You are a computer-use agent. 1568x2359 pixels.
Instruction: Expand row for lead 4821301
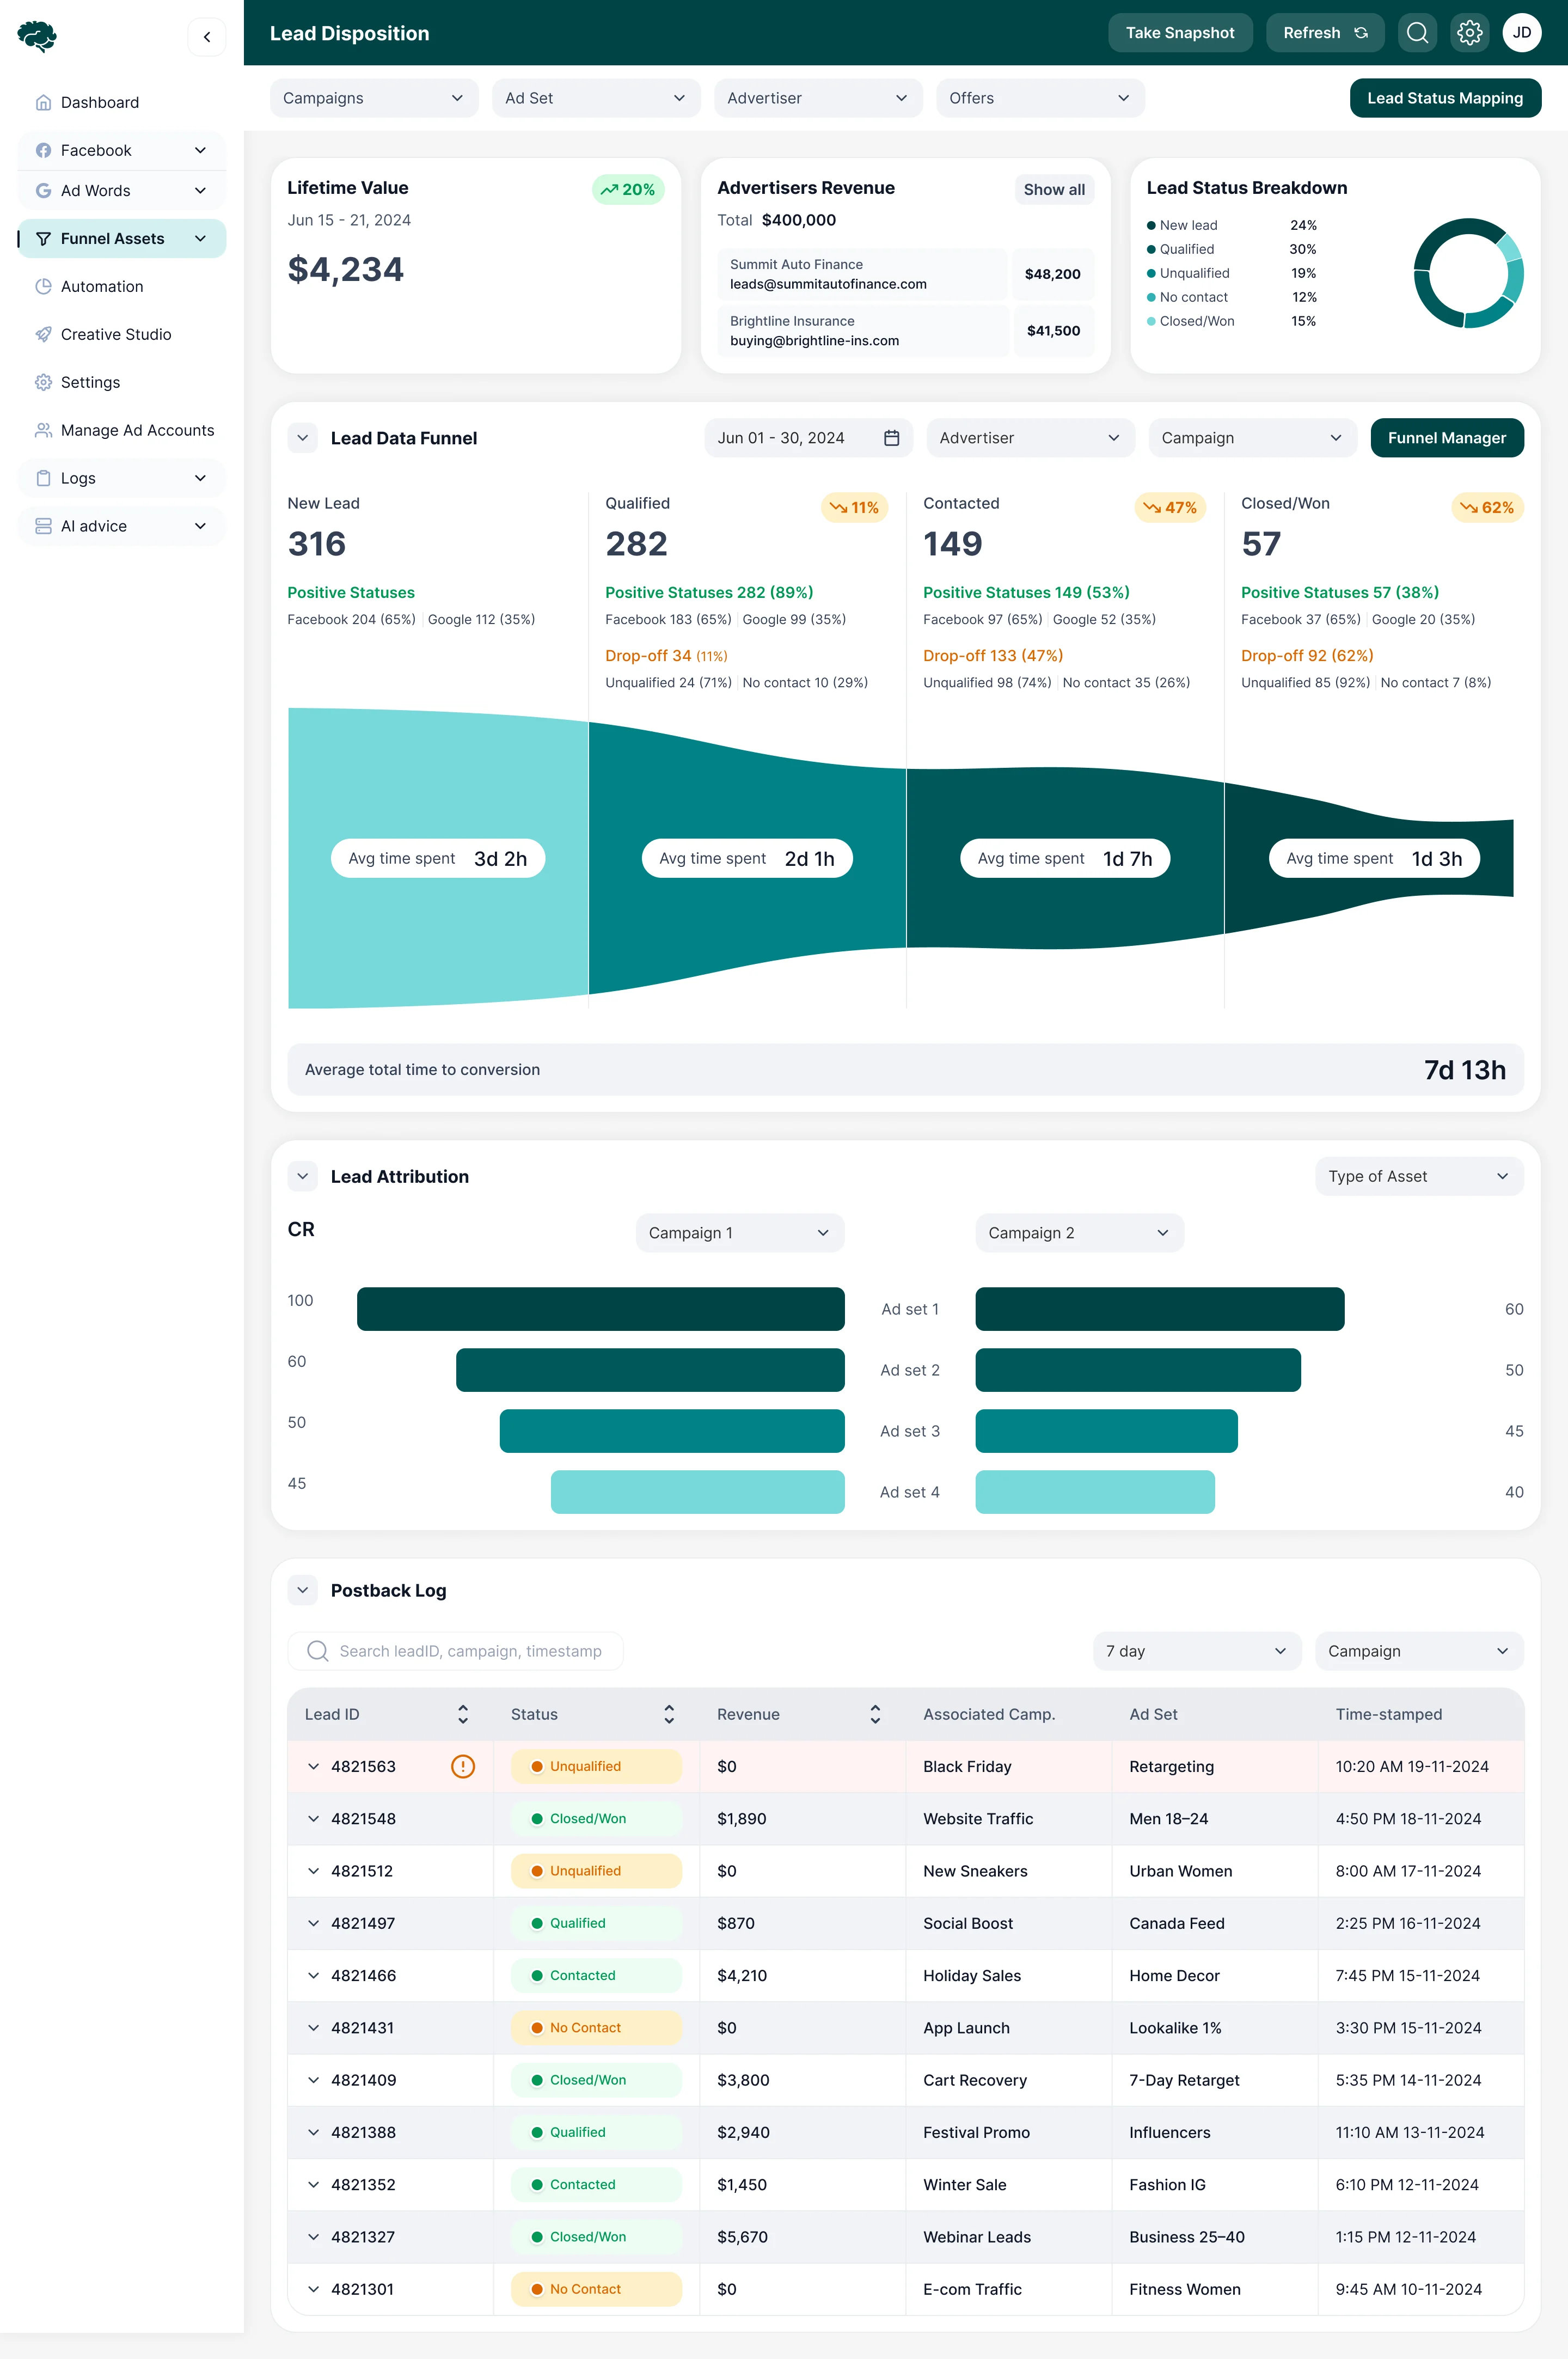pyautogui.click(x=313, y=2289)
